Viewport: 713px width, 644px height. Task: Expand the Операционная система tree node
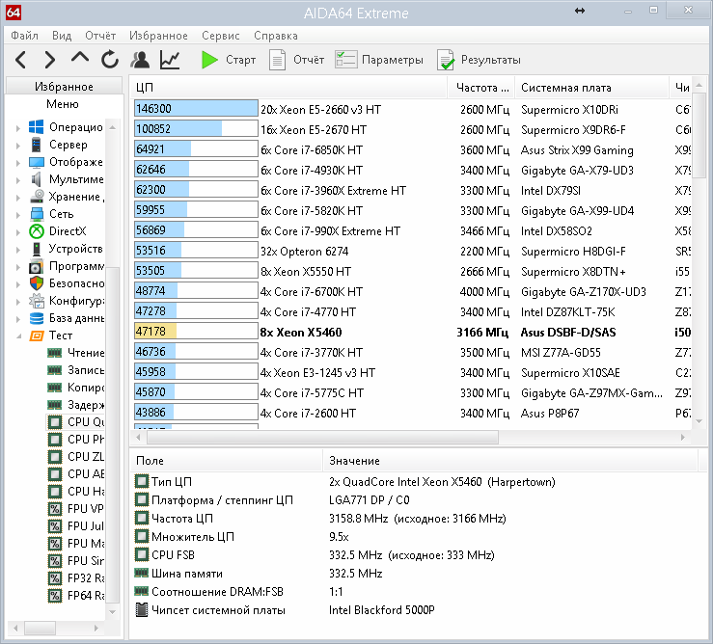(18, 127)
